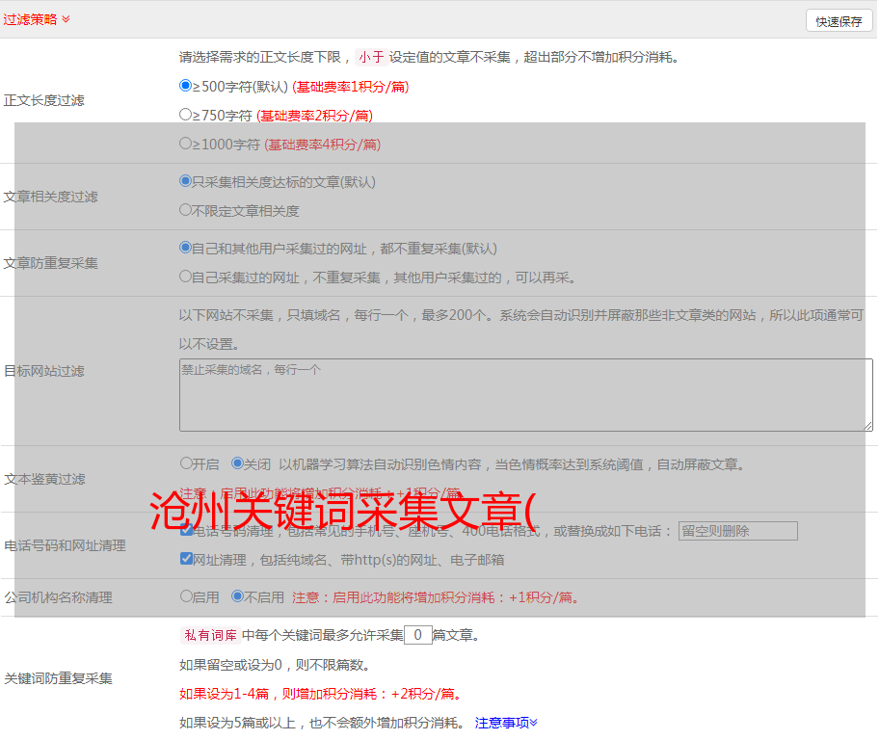Expand the 注意事项 link
Screen dimensions: 879x740
[506, 722]
